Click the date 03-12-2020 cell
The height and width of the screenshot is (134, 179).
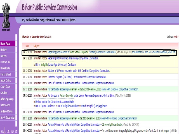(x=27, y=112)
